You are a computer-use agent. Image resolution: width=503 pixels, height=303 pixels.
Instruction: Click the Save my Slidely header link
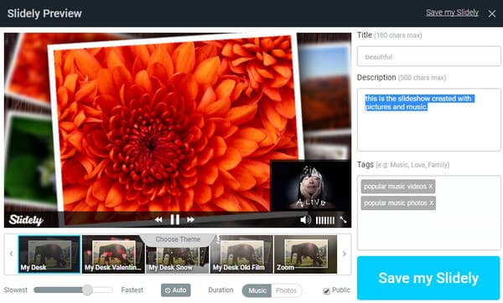[452, 13]
